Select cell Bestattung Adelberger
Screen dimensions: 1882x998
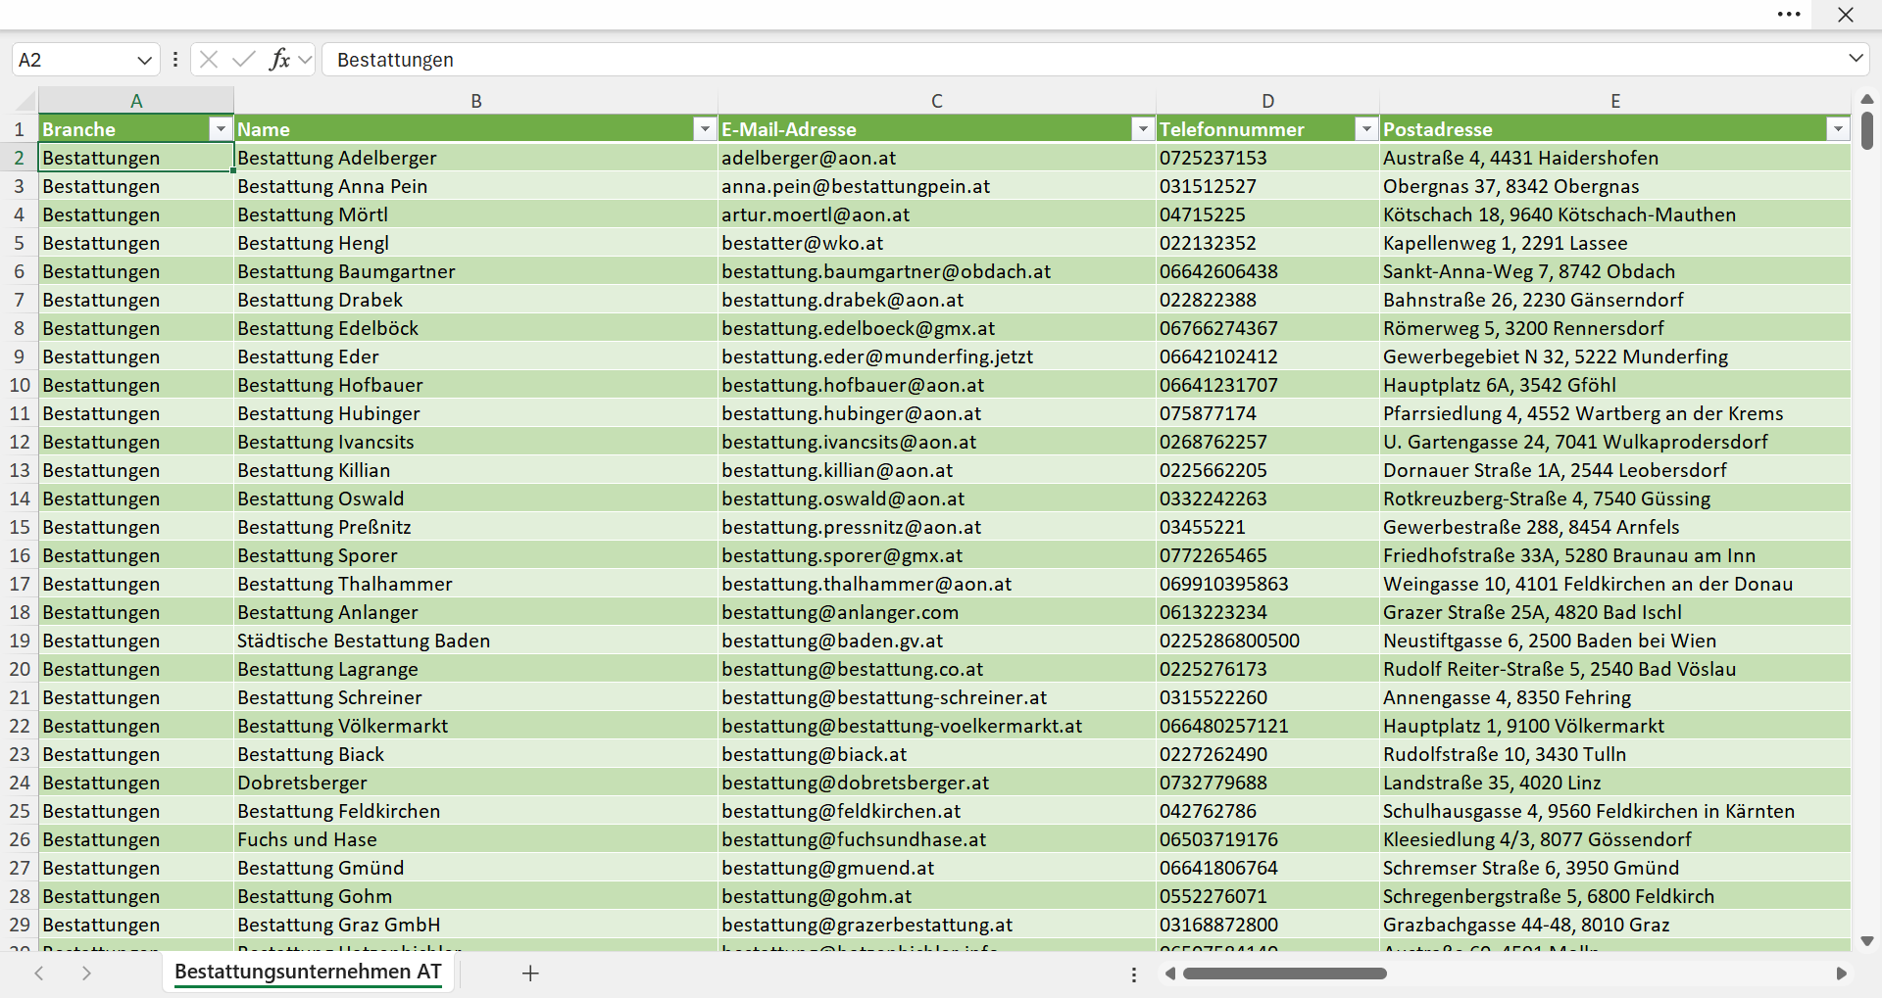point(475,158)
